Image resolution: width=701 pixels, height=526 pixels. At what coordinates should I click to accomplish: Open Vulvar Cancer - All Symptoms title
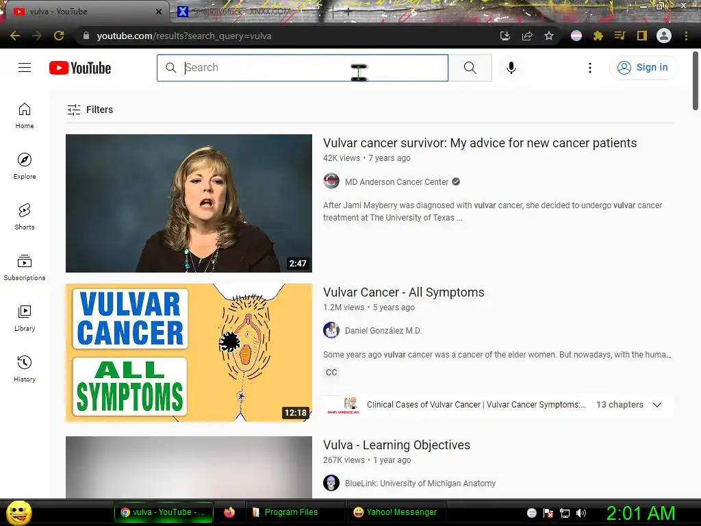(x=403, y=292)
